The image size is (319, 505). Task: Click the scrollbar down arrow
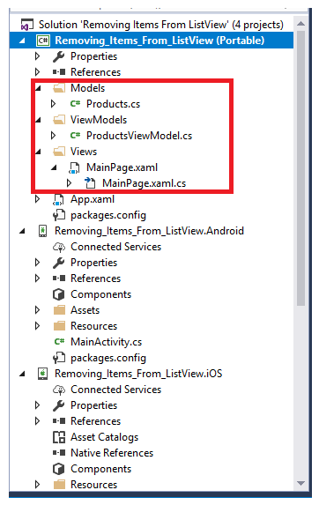[300, 483]
